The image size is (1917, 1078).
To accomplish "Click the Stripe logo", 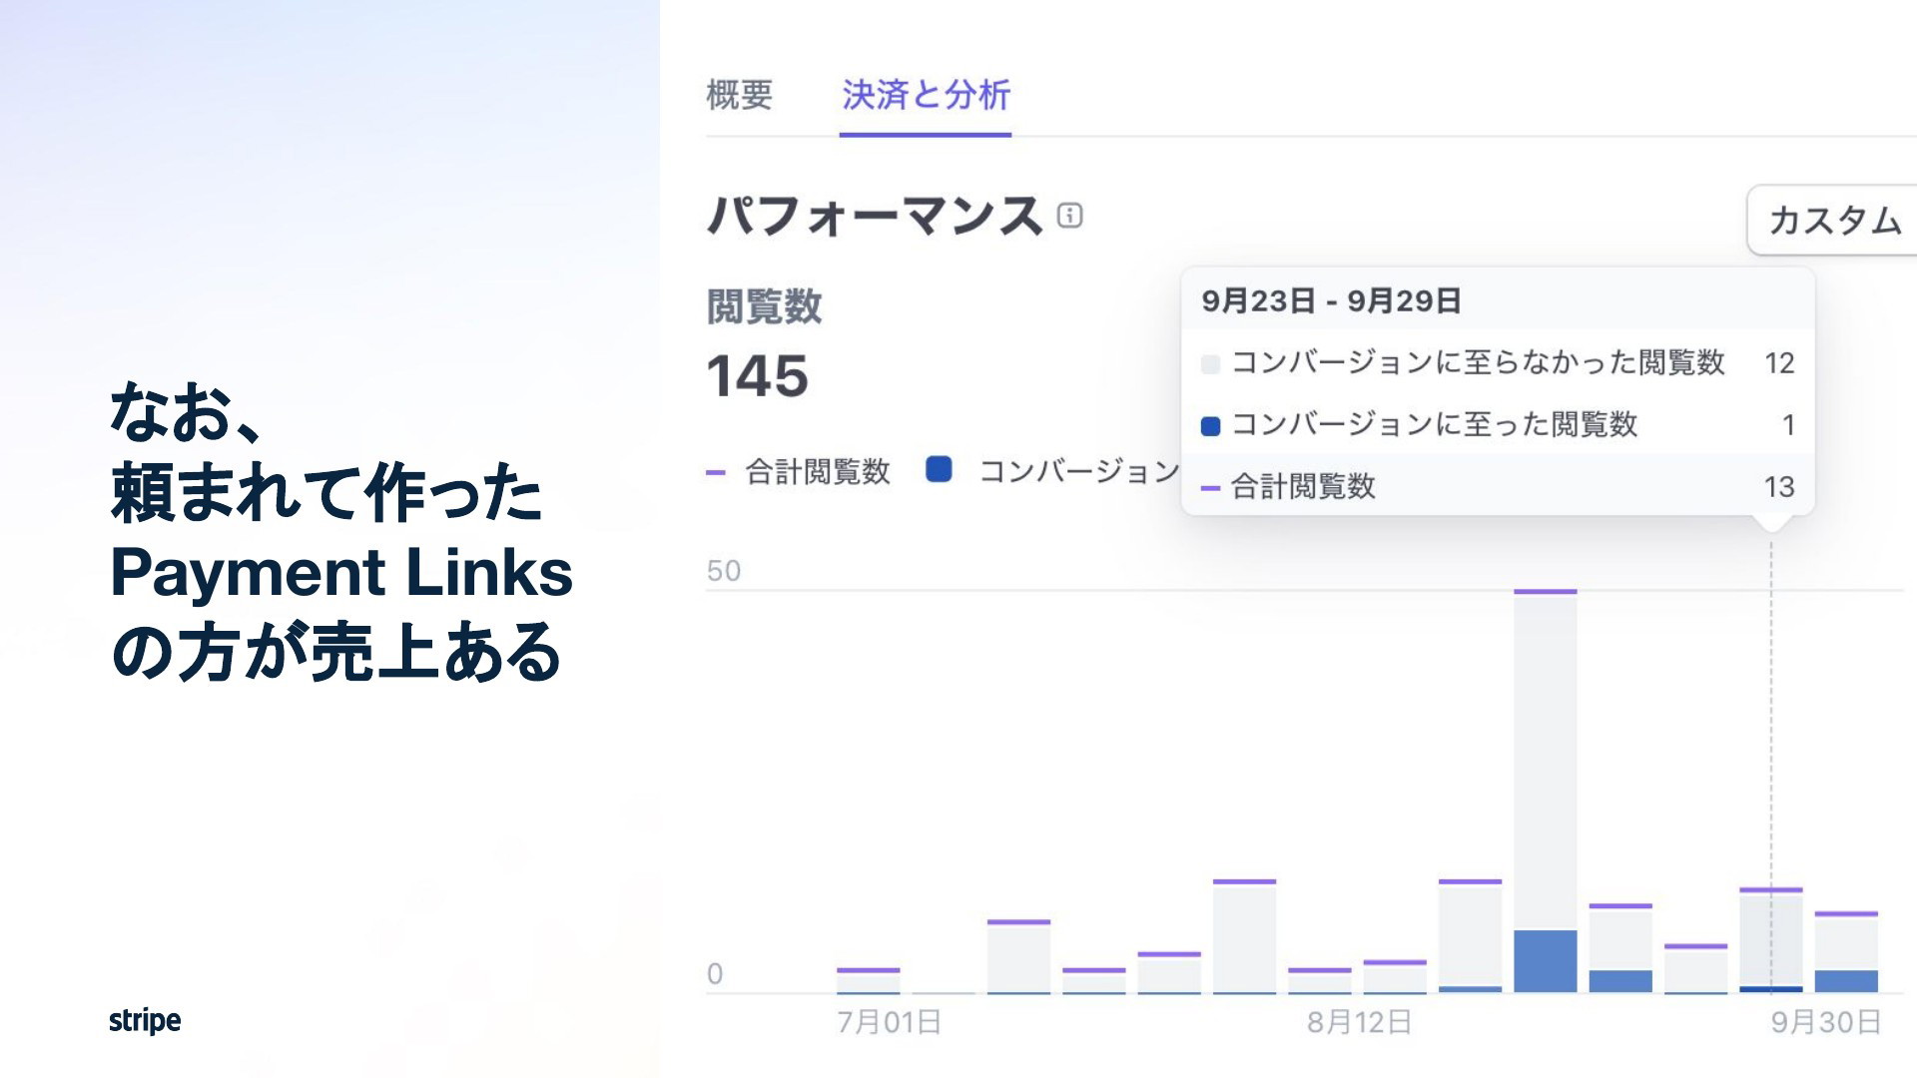I will tap(145, 1020).
